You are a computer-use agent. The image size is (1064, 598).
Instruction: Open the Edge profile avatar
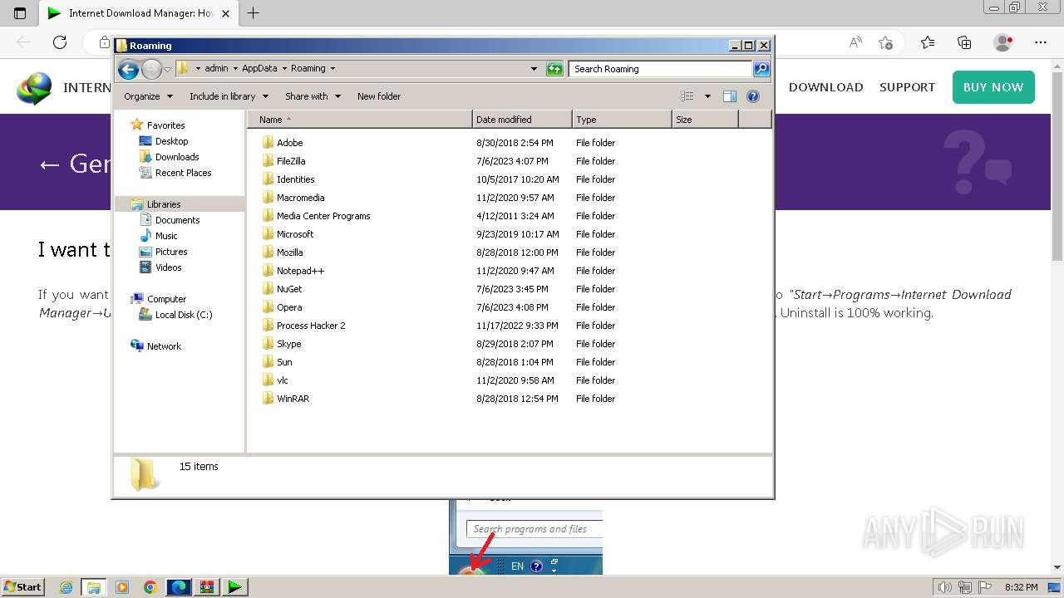click(1003, 42)
